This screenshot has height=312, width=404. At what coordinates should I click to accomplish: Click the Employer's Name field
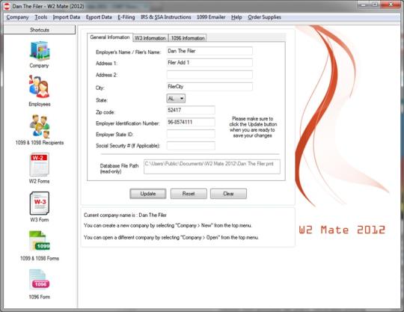pos(209,51)
